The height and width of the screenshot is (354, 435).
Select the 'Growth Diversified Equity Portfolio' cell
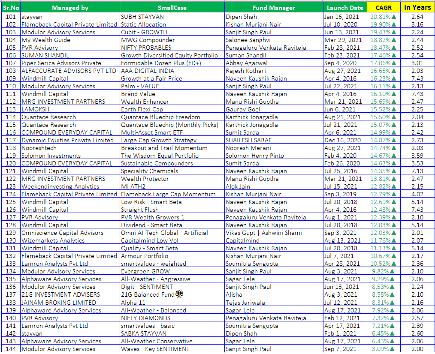172,55
